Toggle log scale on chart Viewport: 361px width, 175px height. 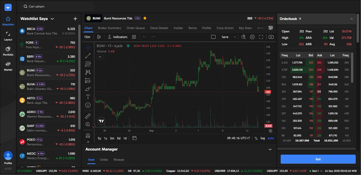[x=263, y=138]
